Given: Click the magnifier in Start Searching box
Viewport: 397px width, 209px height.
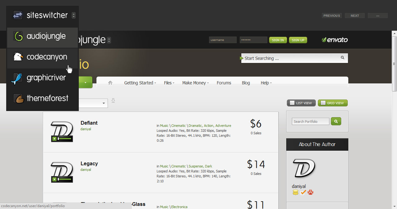Looking at the screenshot, I should pyautogui.click(x=343, y=58).
